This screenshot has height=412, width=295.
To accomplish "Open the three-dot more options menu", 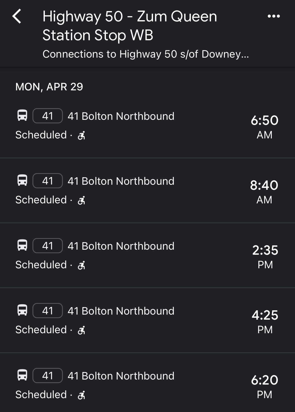I will pos(274,16).
